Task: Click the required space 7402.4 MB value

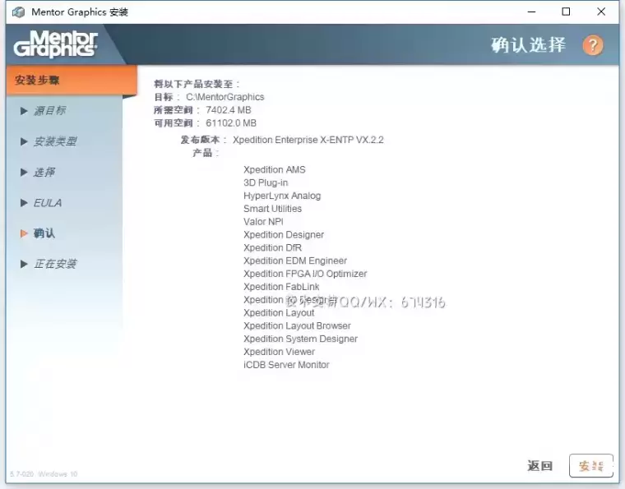Action: [229, 110]
